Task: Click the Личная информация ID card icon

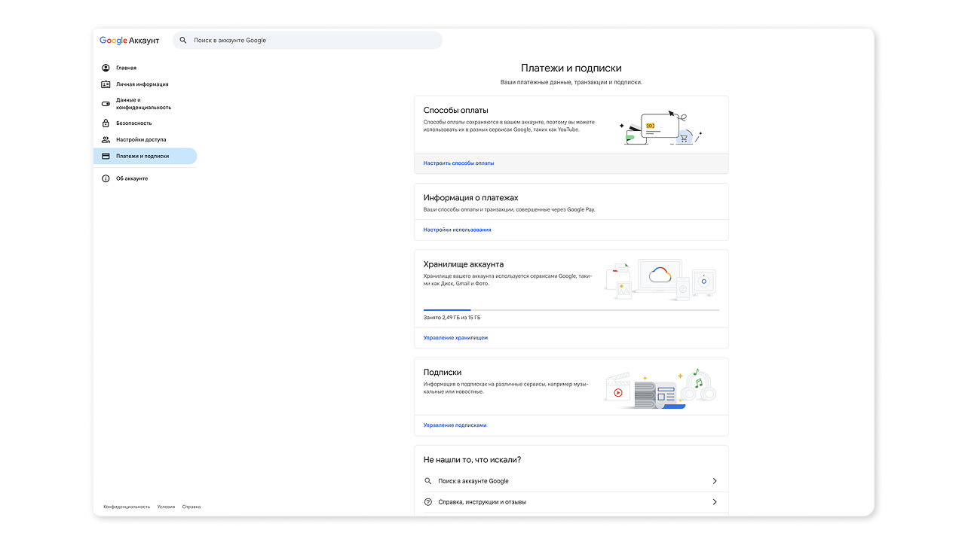Action: (106, 84)
